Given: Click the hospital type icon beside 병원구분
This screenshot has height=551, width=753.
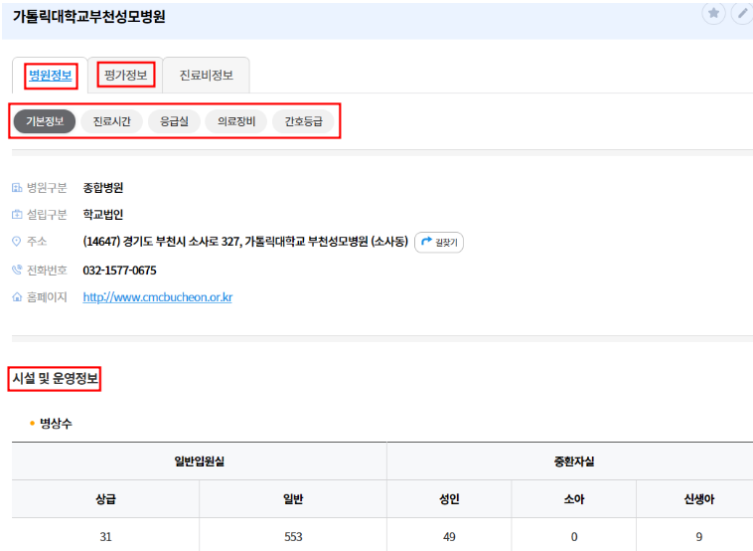Looking at the screenshot, I should [17, 188].
